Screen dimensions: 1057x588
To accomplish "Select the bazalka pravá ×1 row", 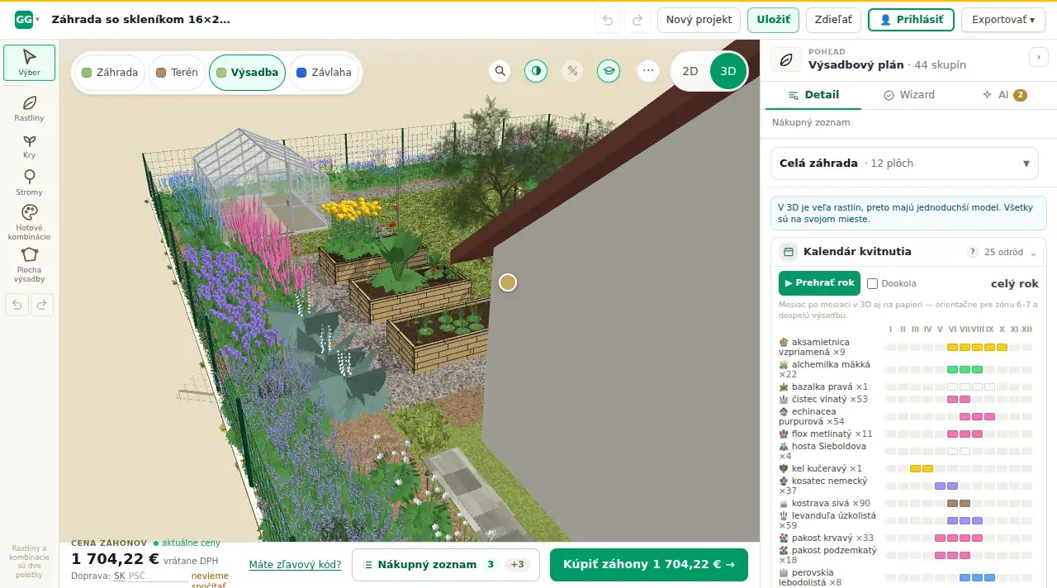I will 906,386.
